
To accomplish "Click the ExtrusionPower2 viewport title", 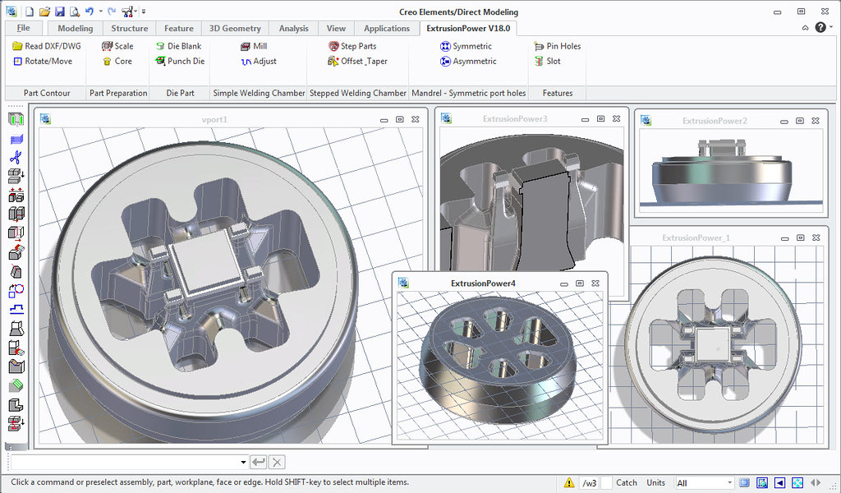I will tap(715, 121).
